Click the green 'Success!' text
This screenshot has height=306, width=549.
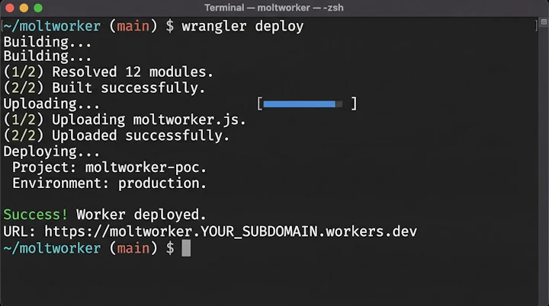pos(35,215)
